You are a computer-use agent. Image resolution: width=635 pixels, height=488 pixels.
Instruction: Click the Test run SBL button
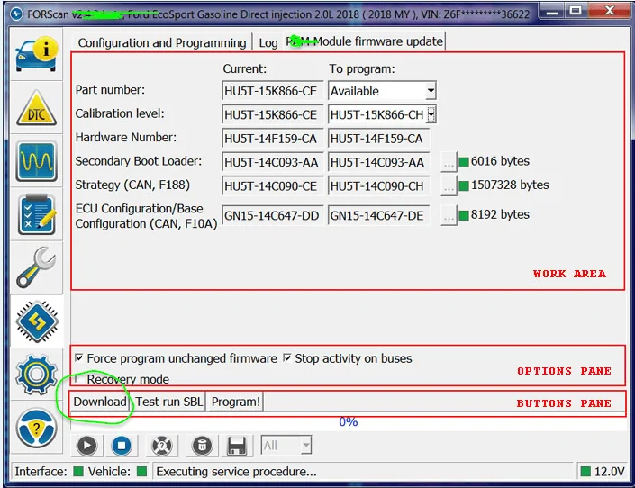point(168,402)
